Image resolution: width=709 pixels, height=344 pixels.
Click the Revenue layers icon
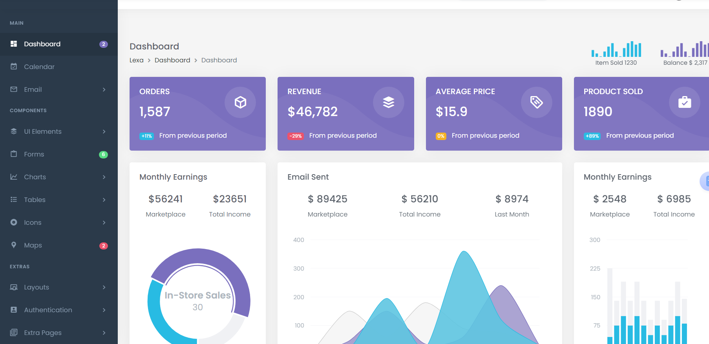pos(388,102)
